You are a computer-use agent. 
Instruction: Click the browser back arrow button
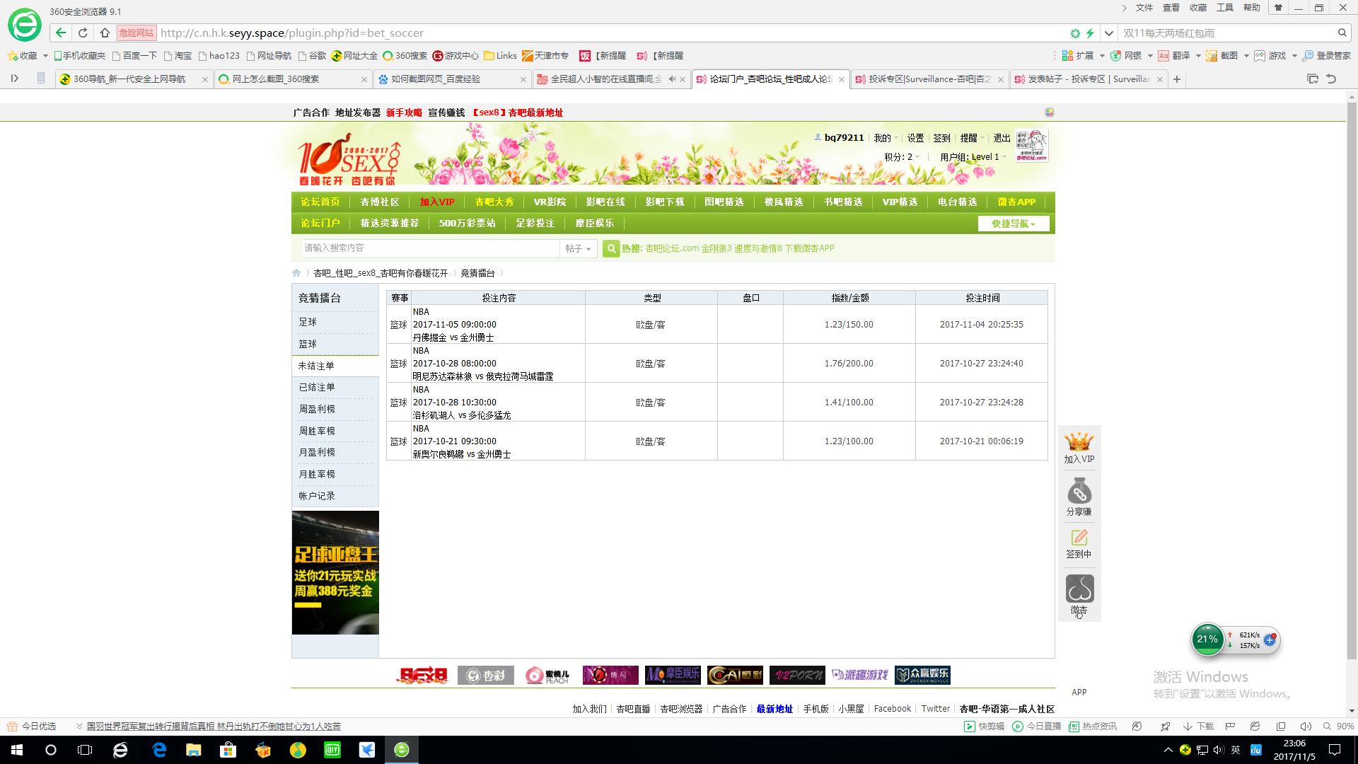[61, 33]
